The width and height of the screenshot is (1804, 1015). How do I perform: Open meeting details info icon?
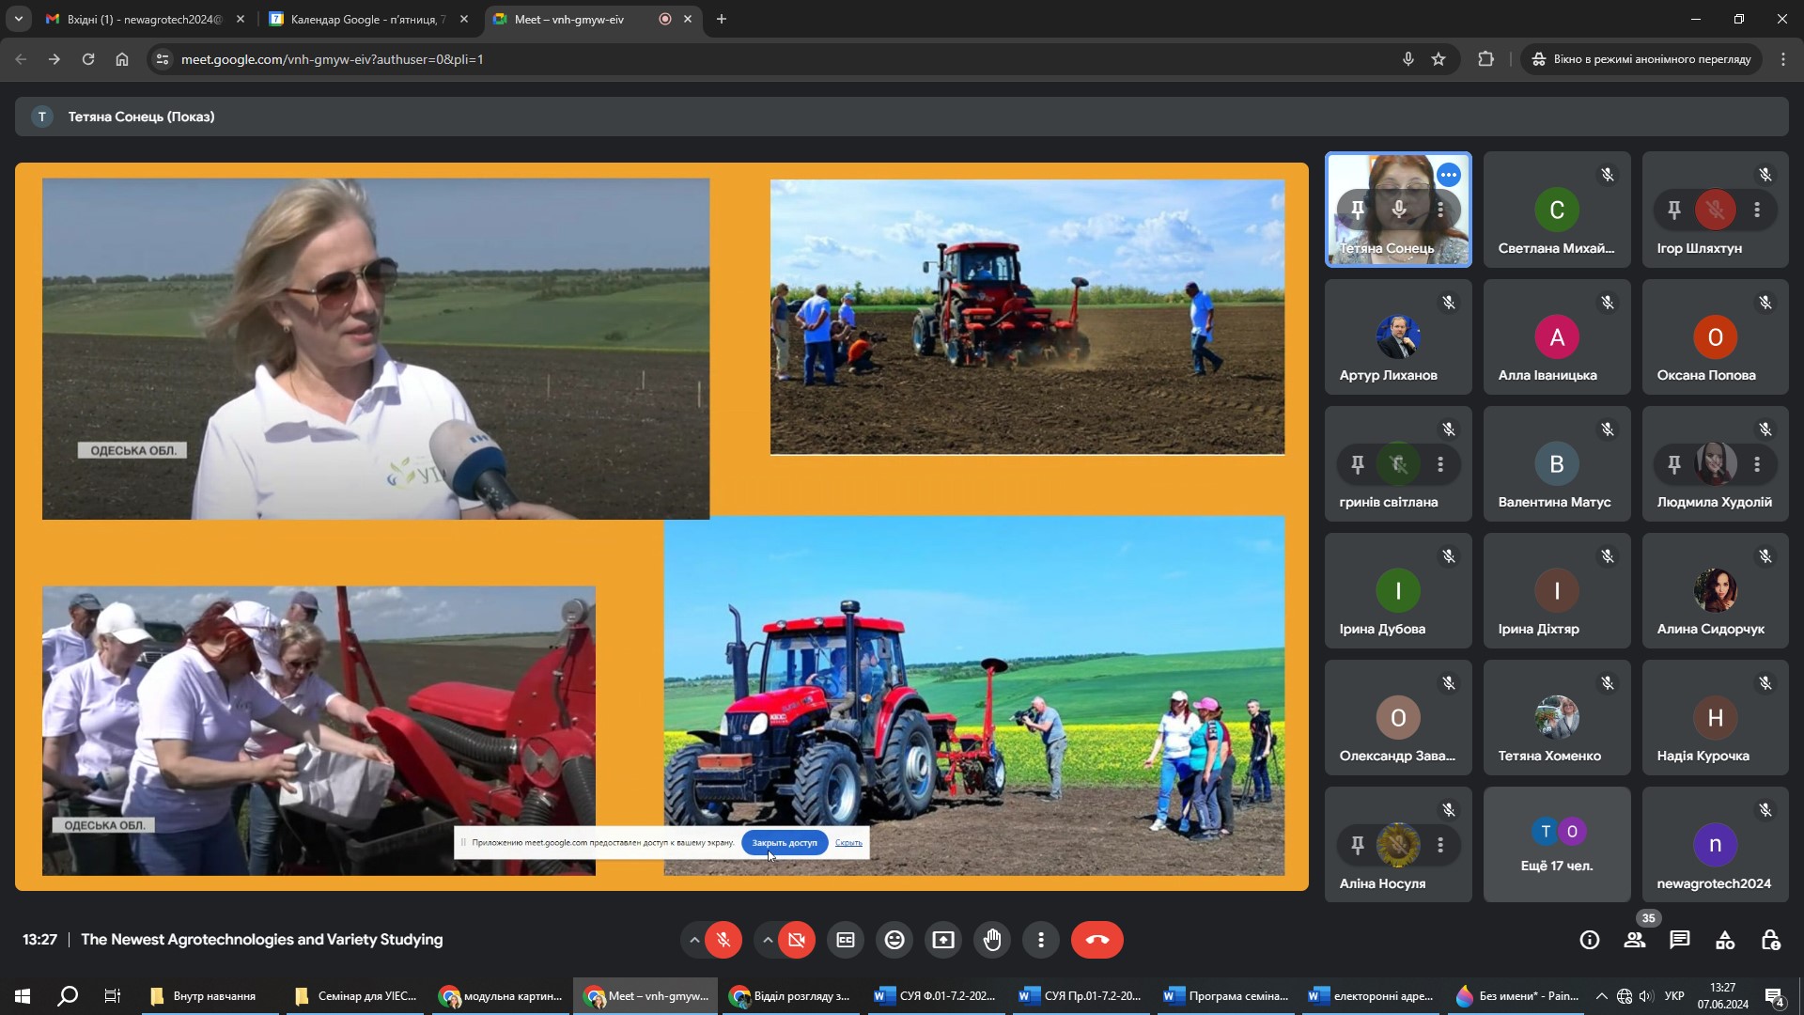tap(1590, 940)
